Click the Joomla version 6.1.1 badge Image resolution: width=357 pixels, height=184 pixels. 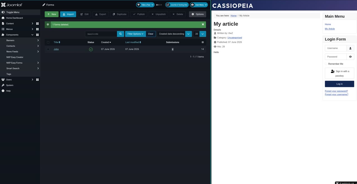[159, 5]
